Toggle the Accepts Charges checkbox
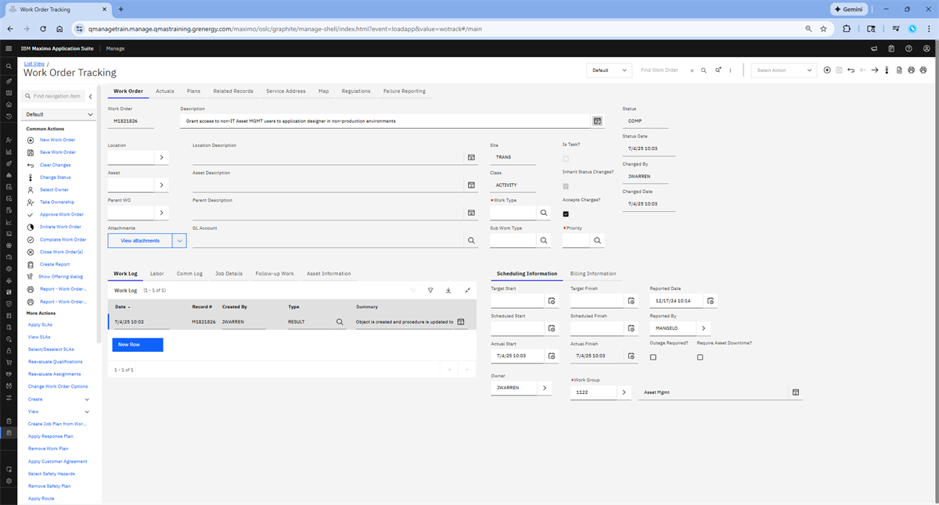 coord(566,213)
